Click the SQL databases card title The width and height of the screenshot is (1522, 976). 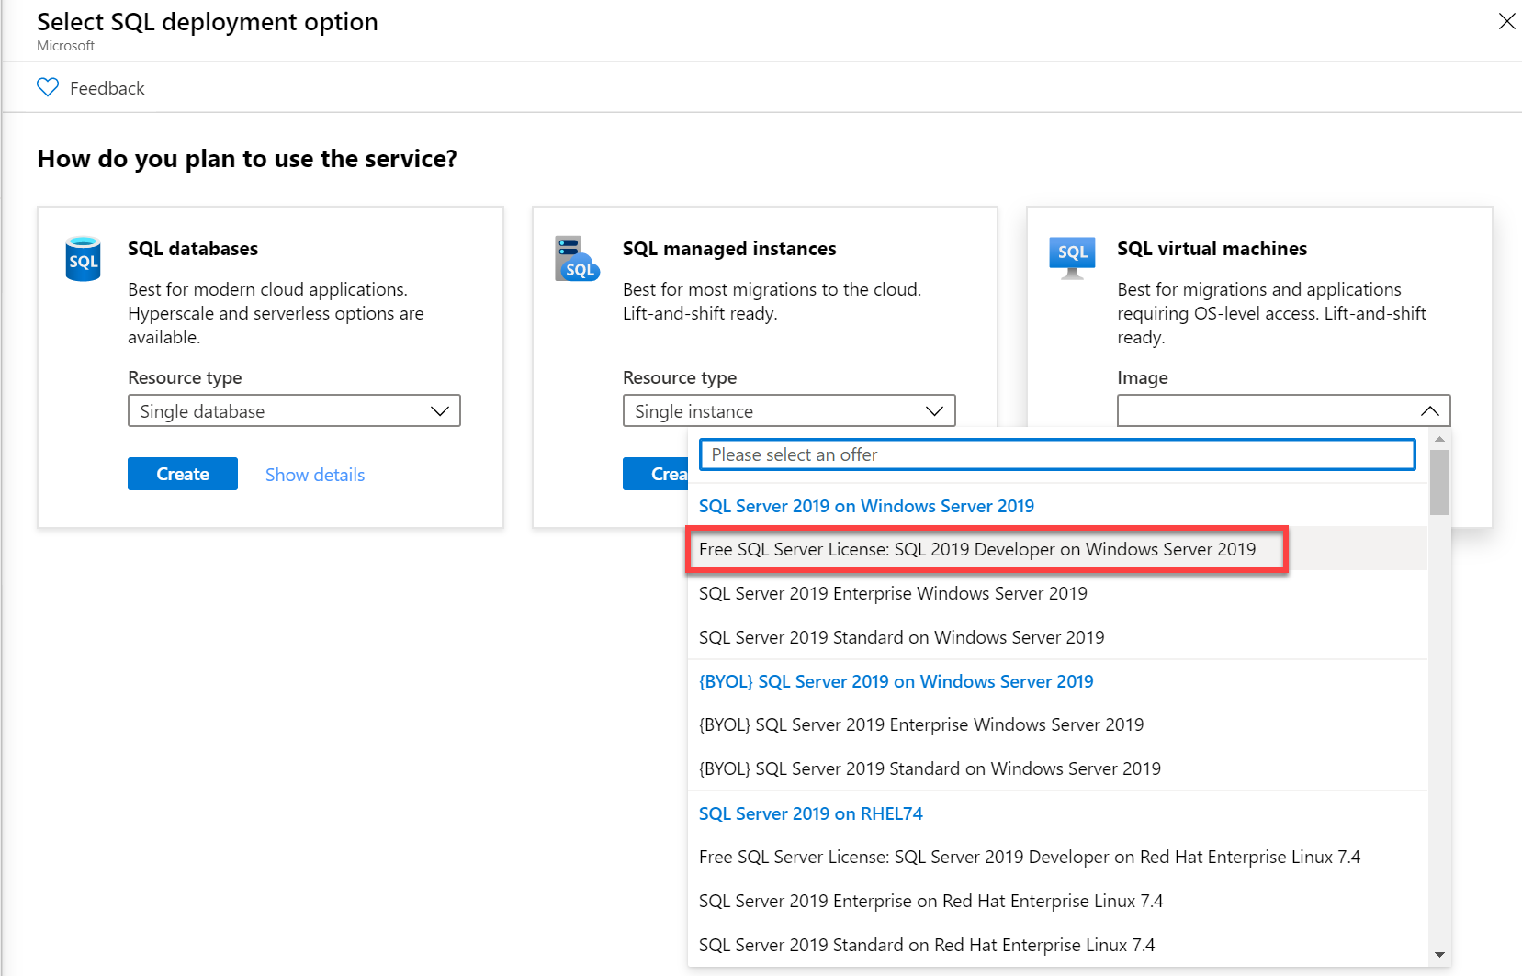coord(193,248)
